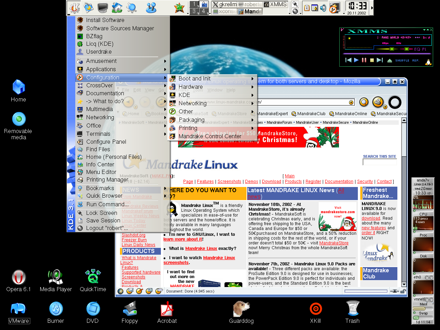Switch to virtual desktop 1 in pager
This screenshot has height=330, width=440.
coord(194,4)
